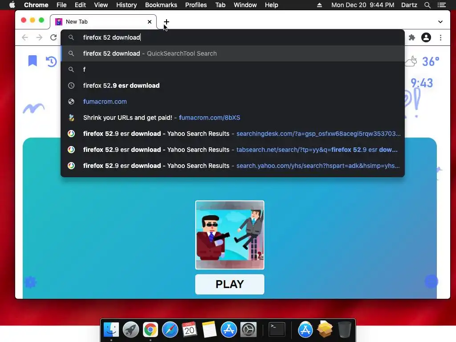
Task: Open the Profiles menu
Action: click(196, 5)
